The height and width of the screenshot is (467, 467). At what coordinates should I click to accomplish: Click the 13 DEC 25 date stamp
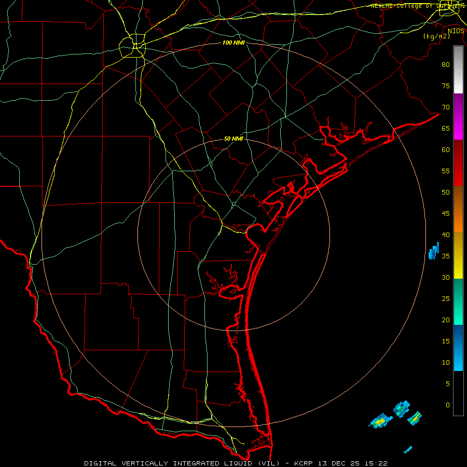click(339, 463)
